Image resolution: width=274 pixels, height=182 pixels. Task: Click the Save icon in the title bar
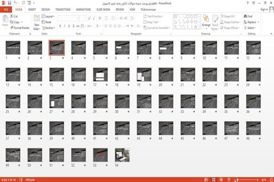tap(10, 3)
